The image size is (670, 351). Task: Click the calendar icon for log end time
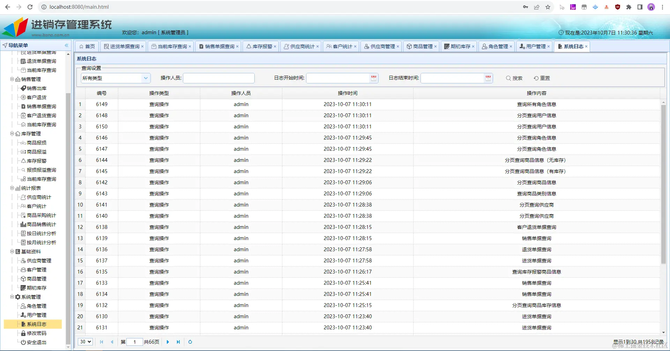pyautogui.click(x=488, y=78)
